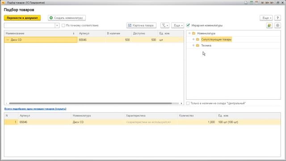Click the Номенклатура column header in selected table
The width and height of the screenshot is (286, 161).
(x=97, y=116)
